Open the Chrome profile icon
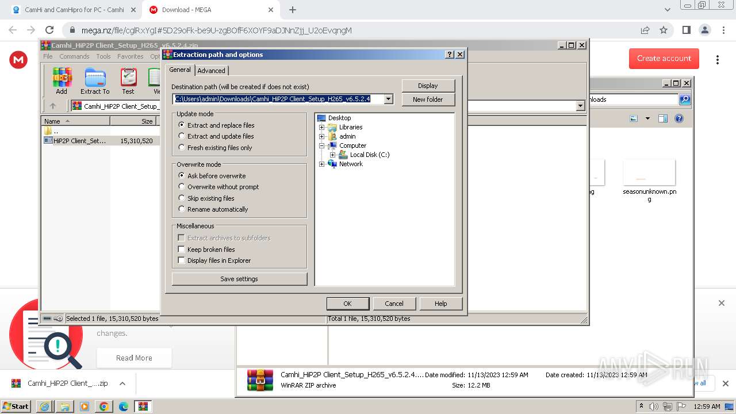736x414 pixels. [x=704, y=30]
